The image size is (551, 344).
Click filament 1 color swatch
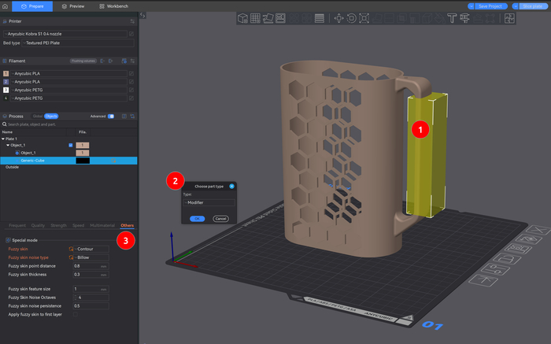tap(6, 73)
